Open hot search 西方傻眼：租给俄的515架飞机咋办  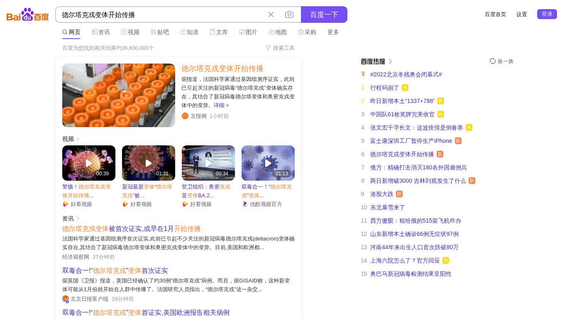pos(416,221)
